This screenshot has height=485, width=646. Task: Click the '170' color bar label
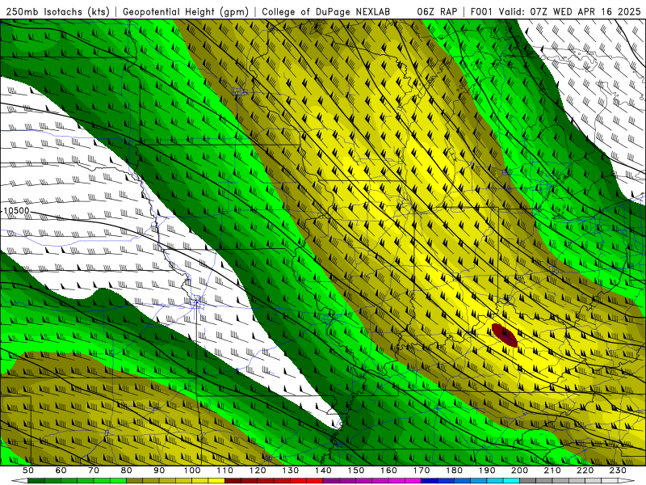coord(421,470)
